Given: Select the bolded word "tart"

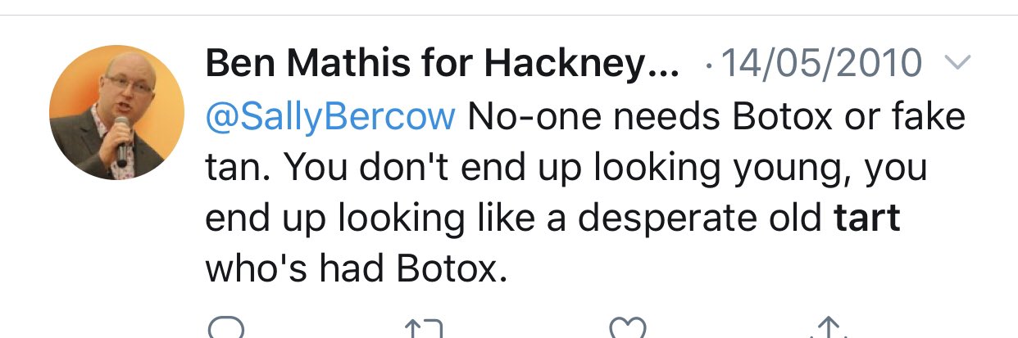Looking at the screenshot, I should click(x=867, y=219).
